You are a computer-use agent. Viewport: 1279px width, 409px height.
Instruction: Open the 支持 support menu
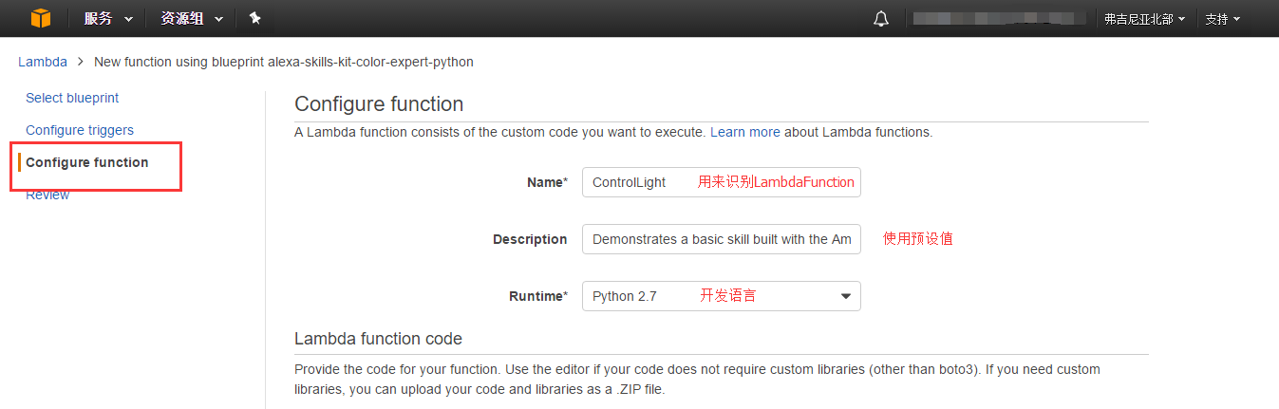point(1222,19)
